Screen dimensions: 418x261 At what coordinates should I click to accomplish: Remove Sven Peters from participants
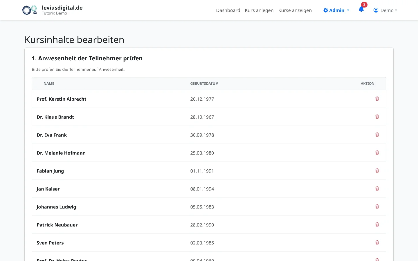(377, 242)
